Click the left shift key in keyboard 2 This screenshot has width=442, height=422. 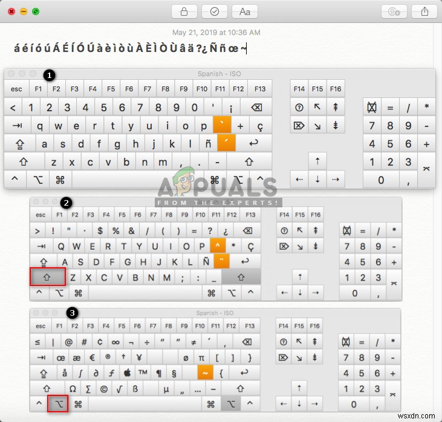48,277
